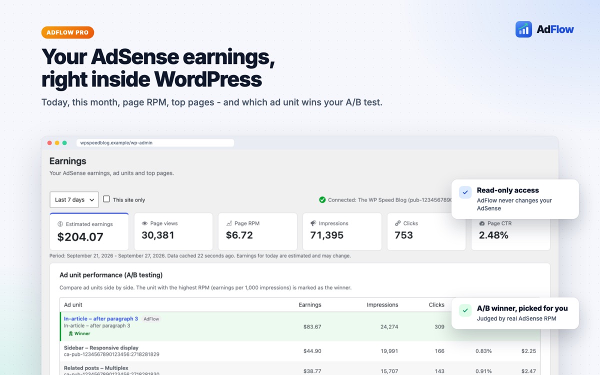Click the Clicks link icon
The image size is (600, 375).
[398, 223]
